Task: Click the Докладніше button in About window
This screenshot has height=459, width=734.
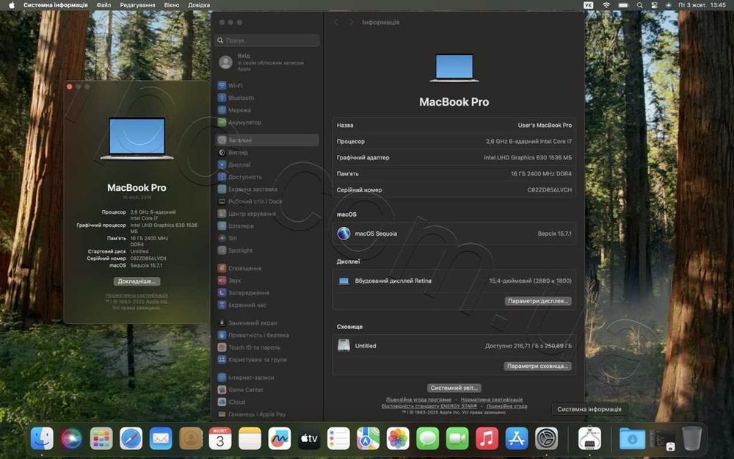Action: tap(137, 281)
